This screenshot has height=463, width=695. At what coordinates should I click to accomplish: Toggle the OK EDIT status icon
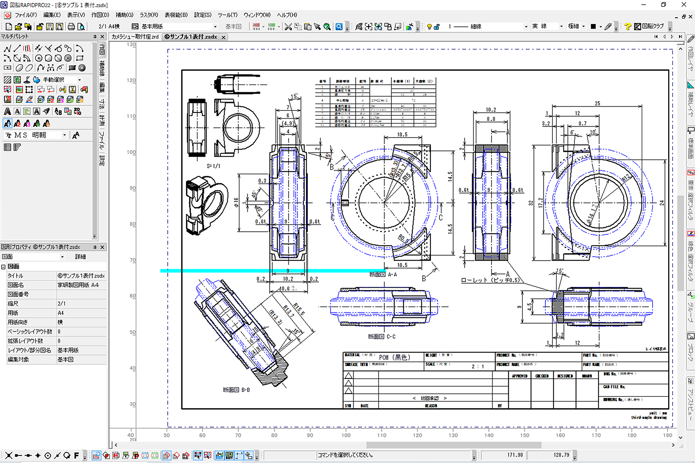pyautogui.click(x=229, y=455)
